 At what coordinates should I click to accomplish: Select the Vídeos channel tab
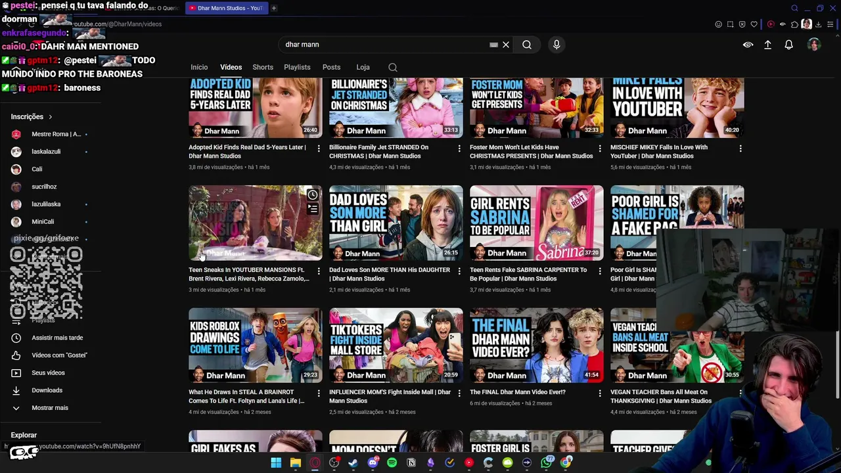[231, 67]
